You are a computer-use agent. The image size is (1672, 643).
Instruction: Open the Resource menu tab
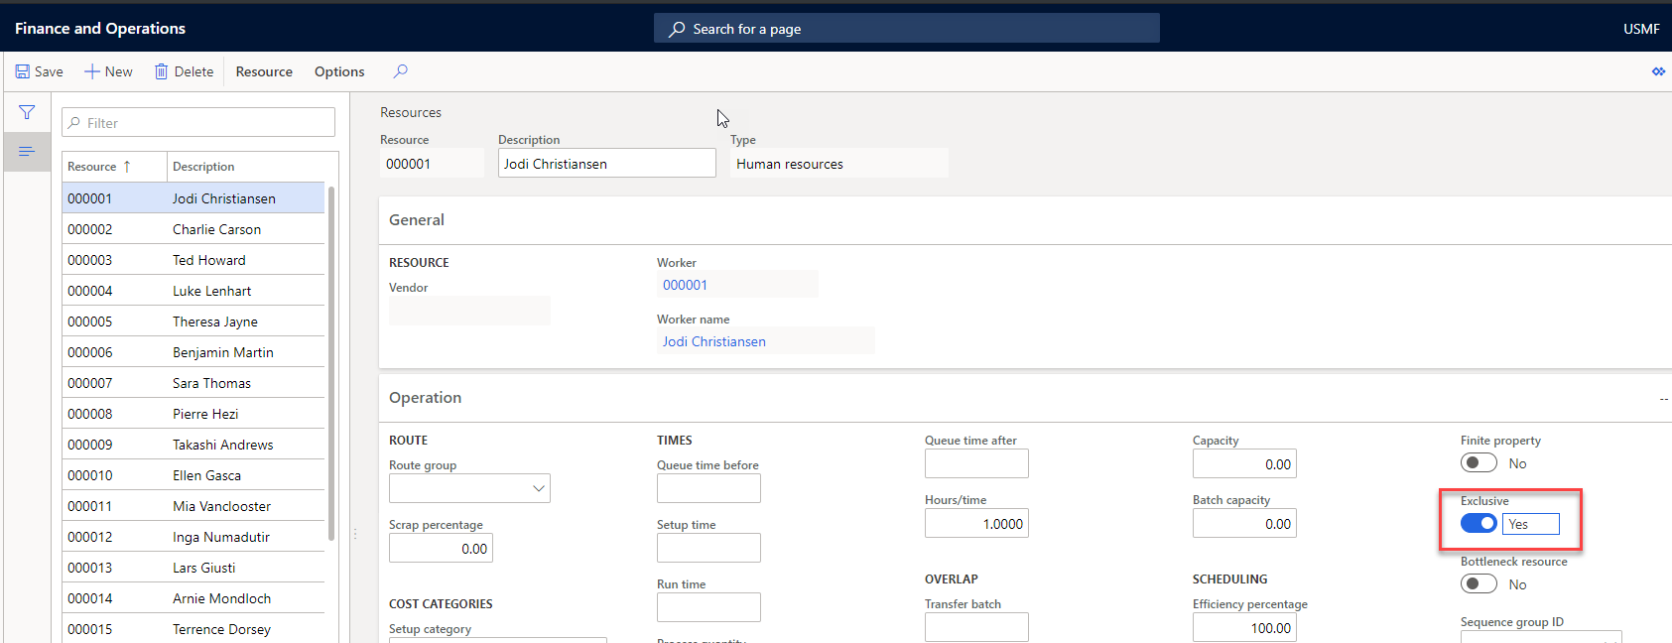pyautogui.click(x=264, y=71)
